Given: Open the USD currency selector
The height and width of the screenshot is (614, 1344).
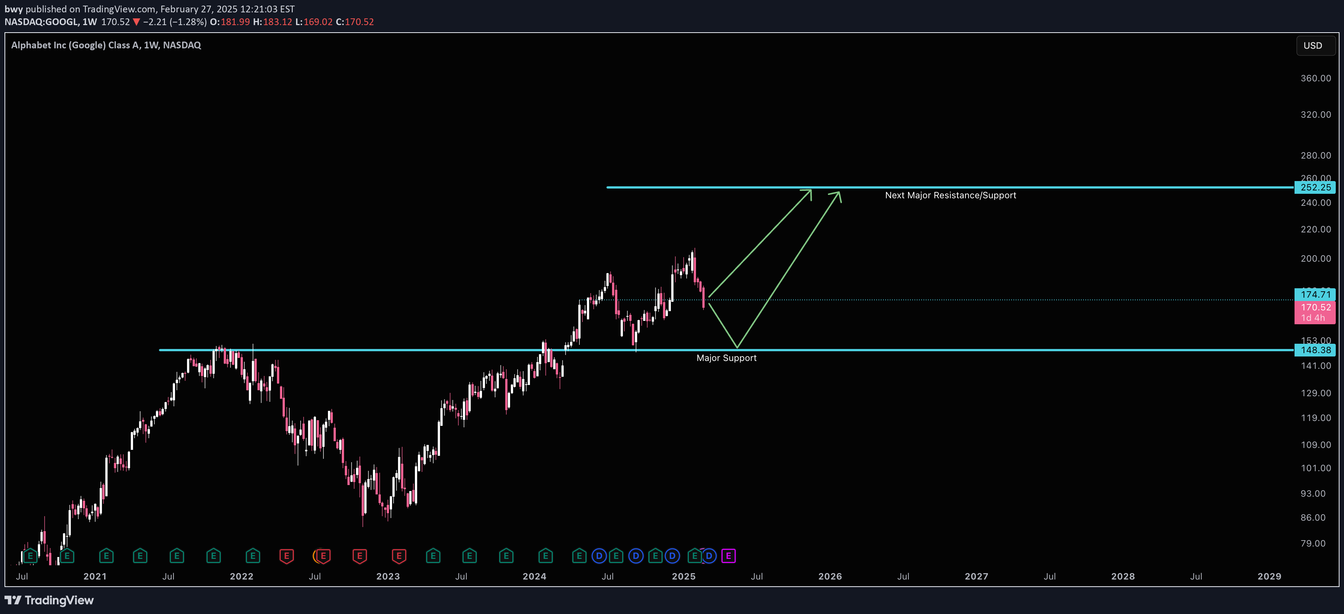Looking at the screenshot, I should 1315,45.
